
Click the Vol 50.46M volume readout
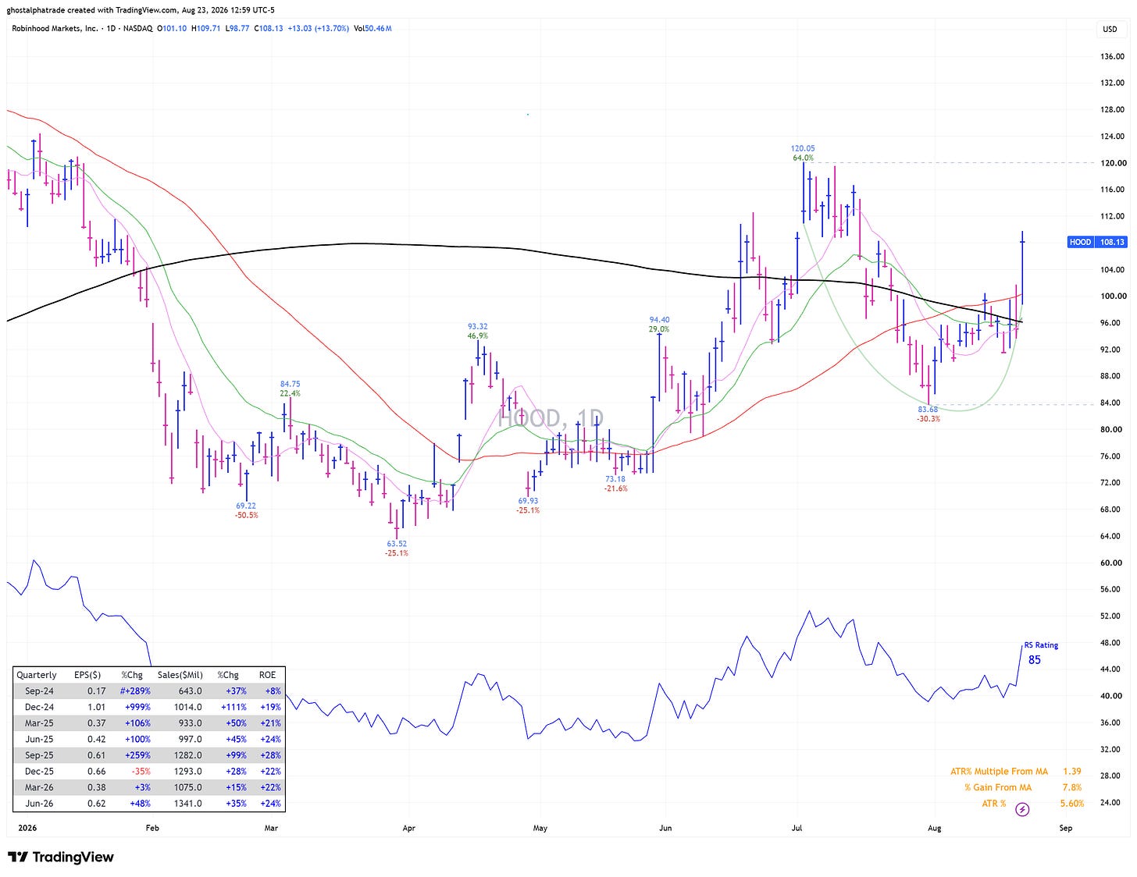[x=372, y=29]
